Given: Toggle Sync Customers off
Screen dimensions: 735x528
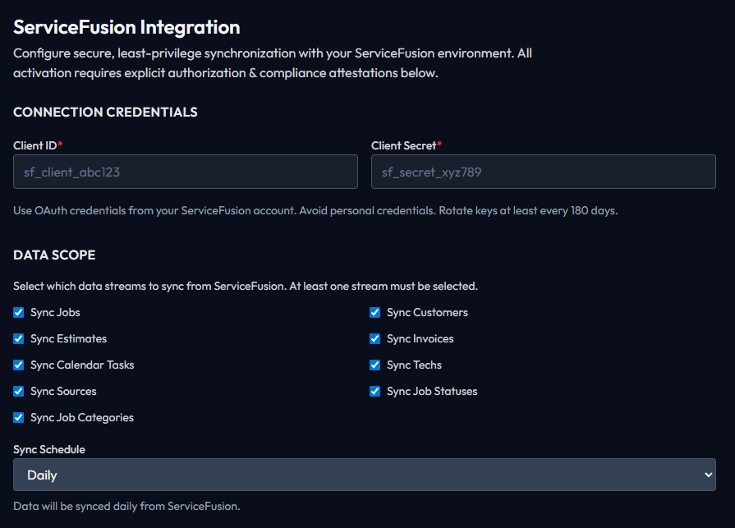Looking at the screenshot, I should 374,312.
